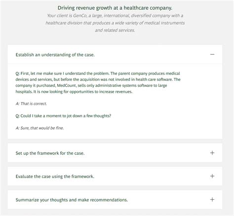The width and height of the screenshot is (234, 216).
Task: Click the 'A: Sure, that would be fine.' answer
Action: click(x=39, y=128)
